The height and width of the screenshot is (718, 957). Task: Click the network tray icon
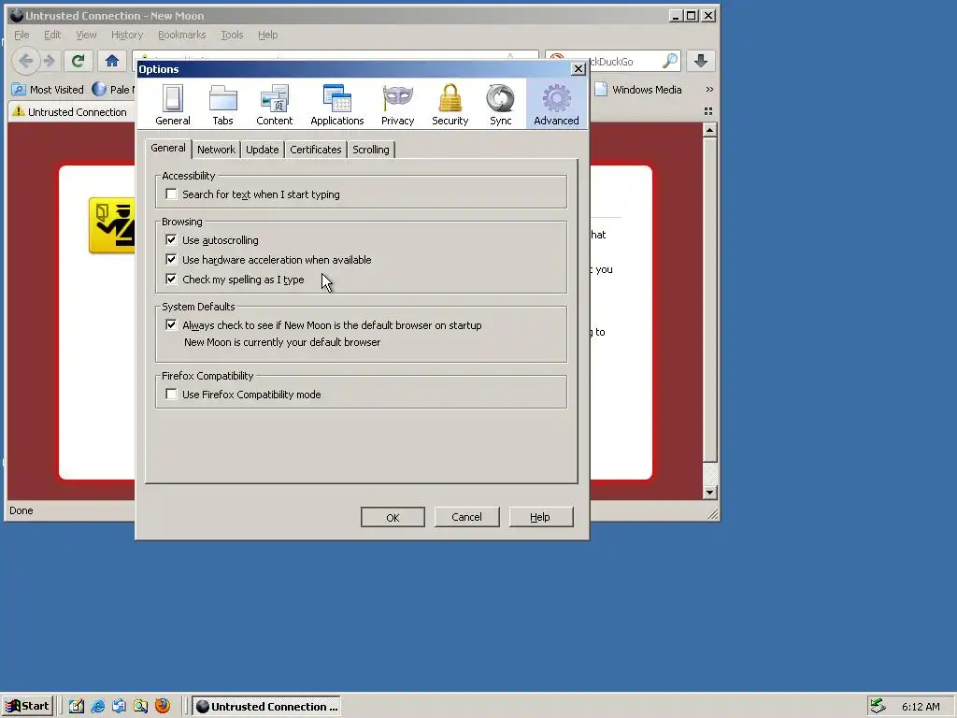878,707
